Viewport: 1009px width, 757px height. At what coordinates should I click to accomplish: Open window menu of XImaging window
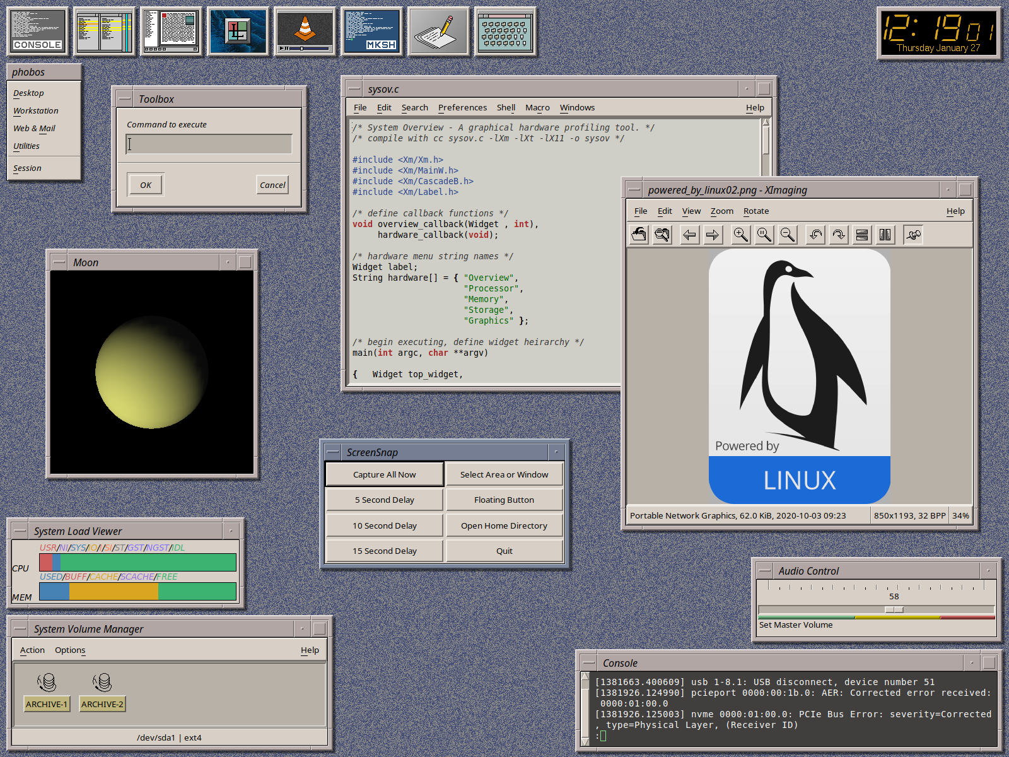[634, 190]
